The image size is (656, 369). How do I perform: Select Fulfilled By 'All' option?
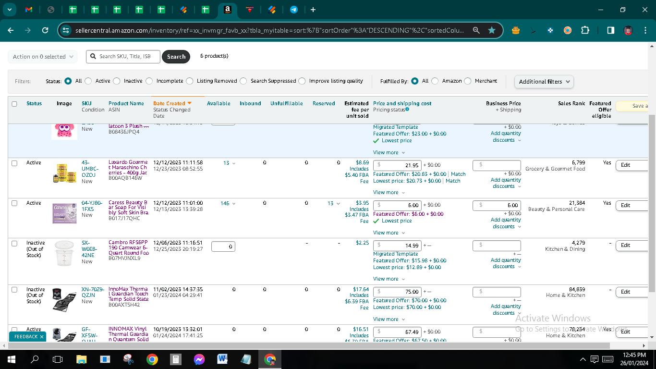415,81
